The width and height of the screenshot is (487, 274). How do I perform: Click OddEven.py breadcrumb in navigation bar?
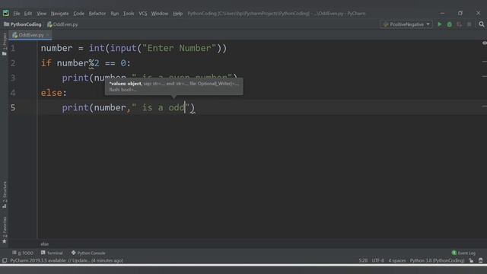pos(62,24)
